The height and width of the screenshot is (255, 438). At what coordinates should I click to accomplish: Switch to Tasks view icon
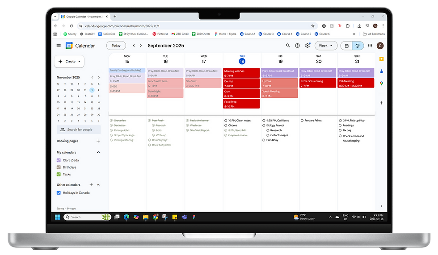(x=358, y=46)
